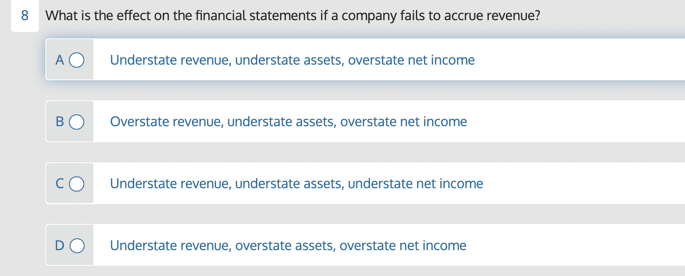Select radio button for option C
This screenshot has width=685, height=276.
77,184
